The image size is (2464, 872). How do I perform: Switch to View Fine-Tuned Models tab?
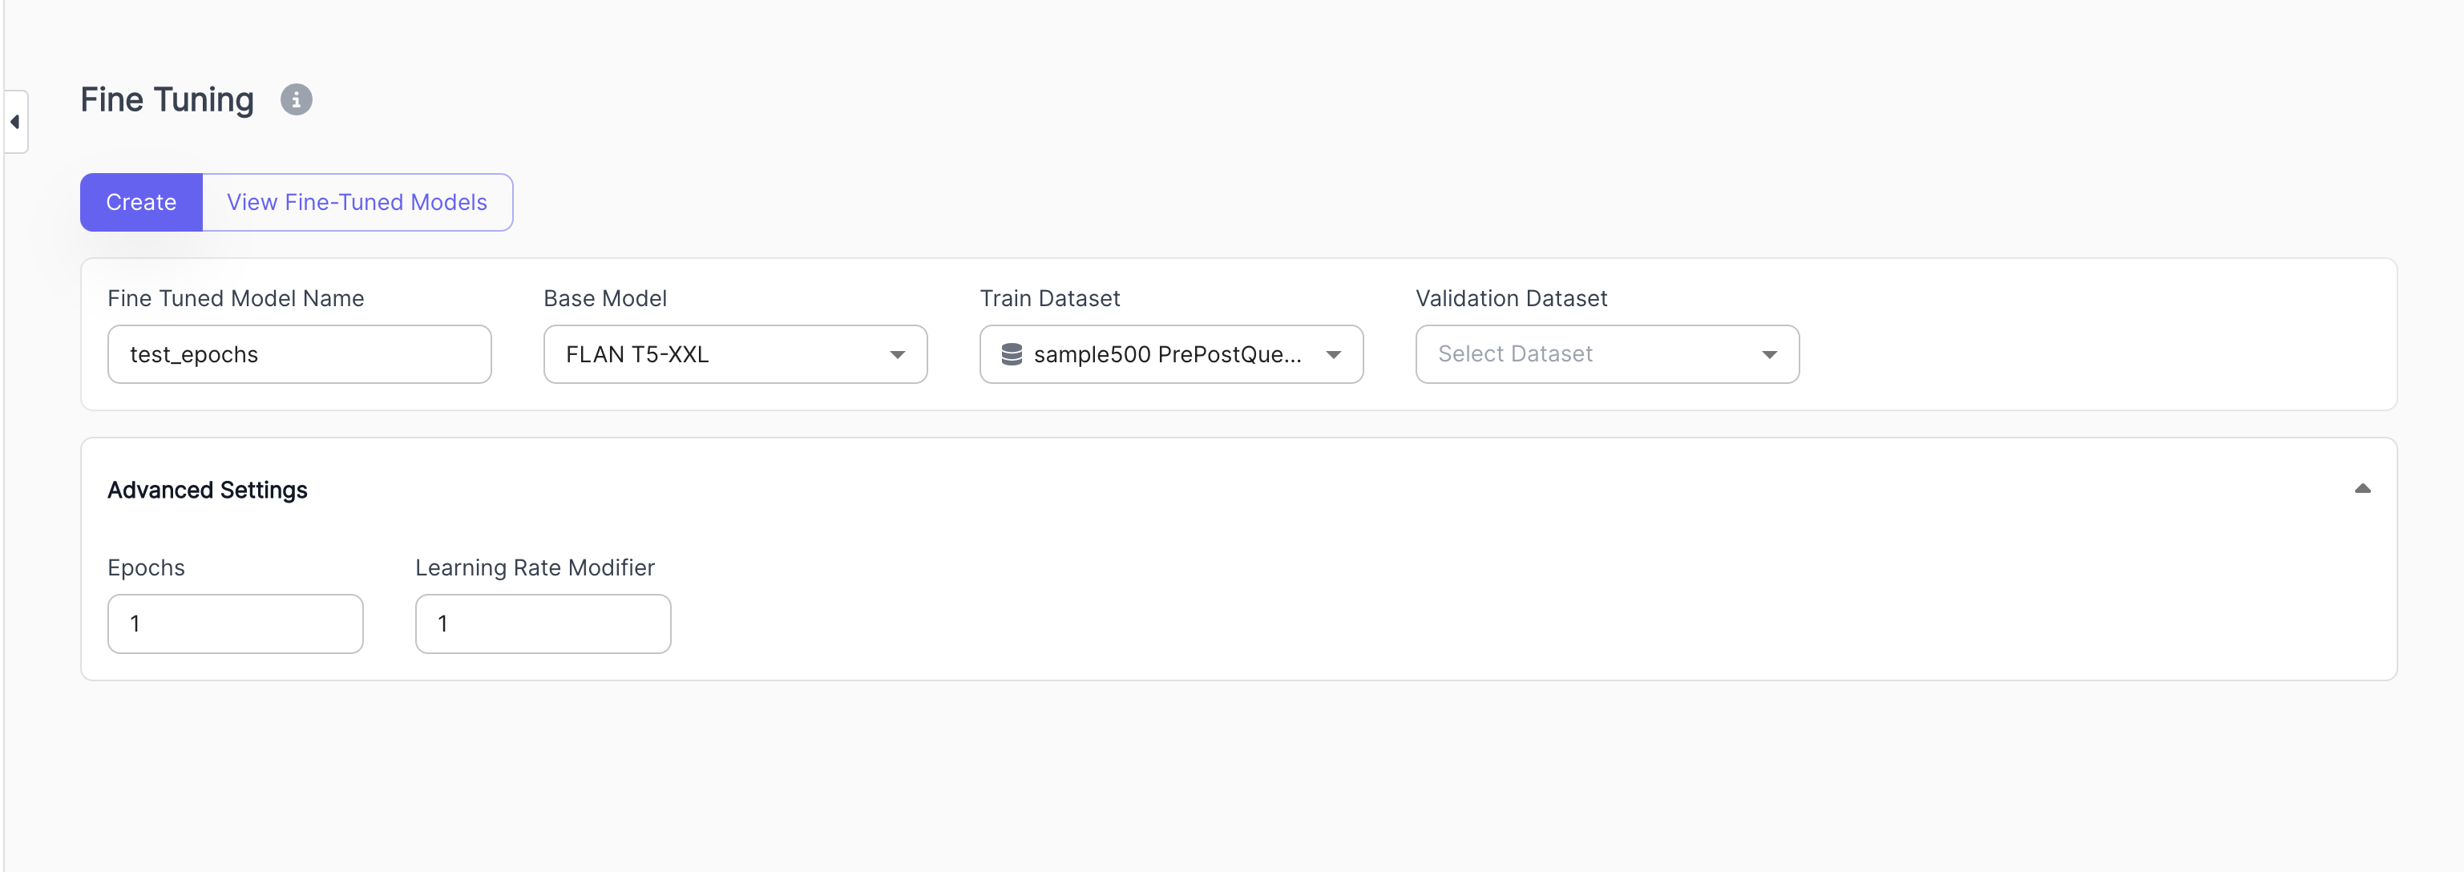click(357, 203)
